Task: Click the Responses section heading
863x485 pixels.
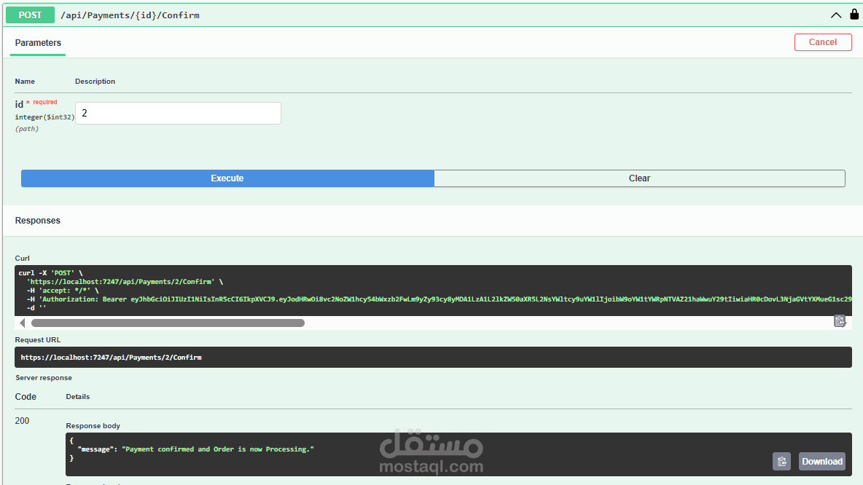Action: (37, 221)
